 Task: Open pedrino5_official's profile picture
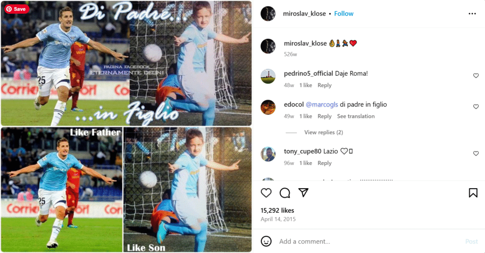click(x=268, y=76)
